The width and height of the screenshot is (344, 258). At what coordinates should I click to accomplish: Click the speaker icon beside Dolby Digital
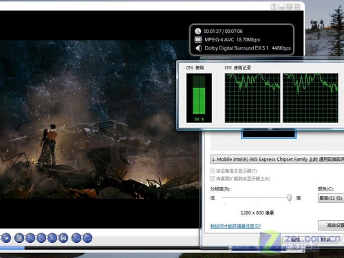coord(198,48)
